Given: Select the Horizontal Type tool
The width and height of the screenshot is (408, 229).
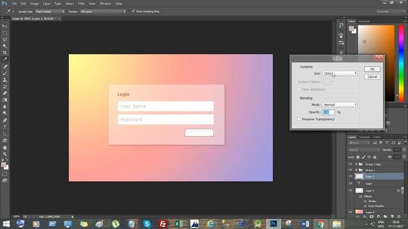Looking at the screenshot, I should point(4,127).
